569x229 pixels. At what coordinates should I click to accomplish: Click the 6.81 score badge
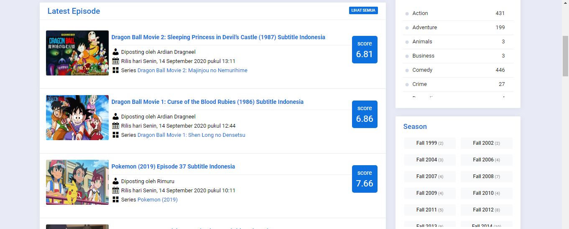[x=365, y=50]
